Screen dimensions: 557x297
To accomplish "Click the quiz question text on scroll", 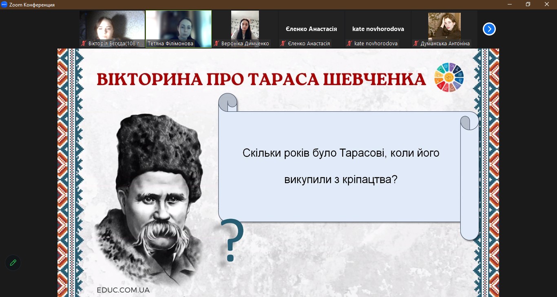I will (x=341, y=166).
